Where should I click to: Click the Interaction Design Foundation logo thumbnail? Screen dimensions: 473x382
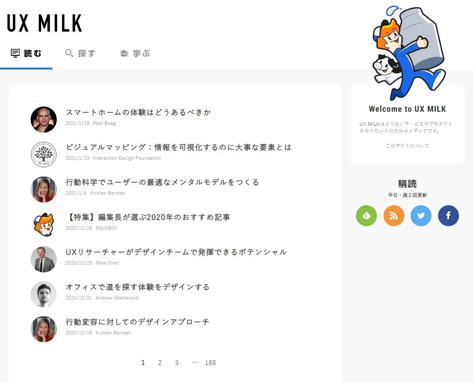coord(44,155)
